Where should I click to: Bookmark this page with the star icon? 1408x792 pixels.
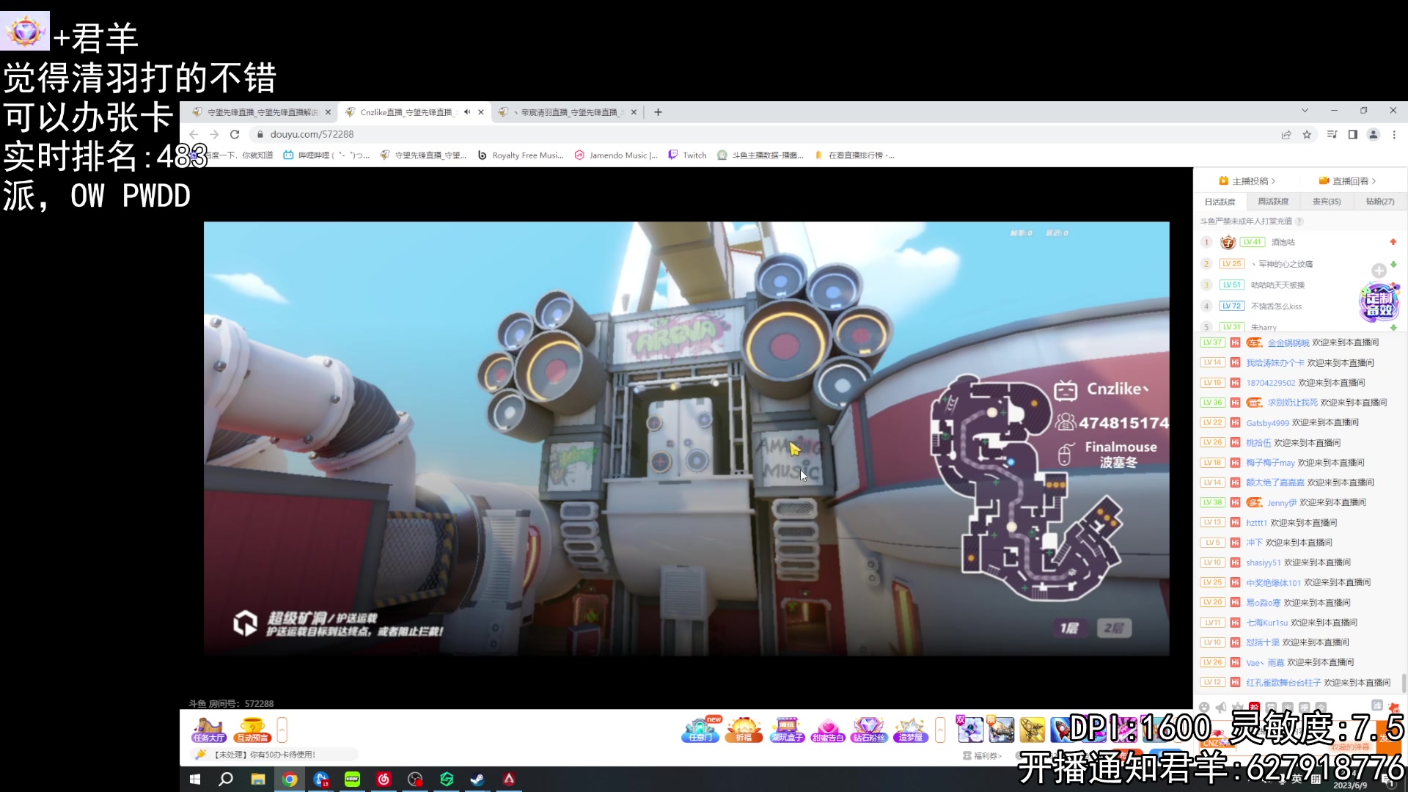pos(1307,134)
